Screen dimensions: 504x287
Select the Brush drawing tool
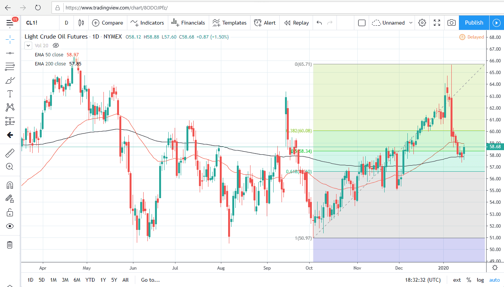[10, 80]
